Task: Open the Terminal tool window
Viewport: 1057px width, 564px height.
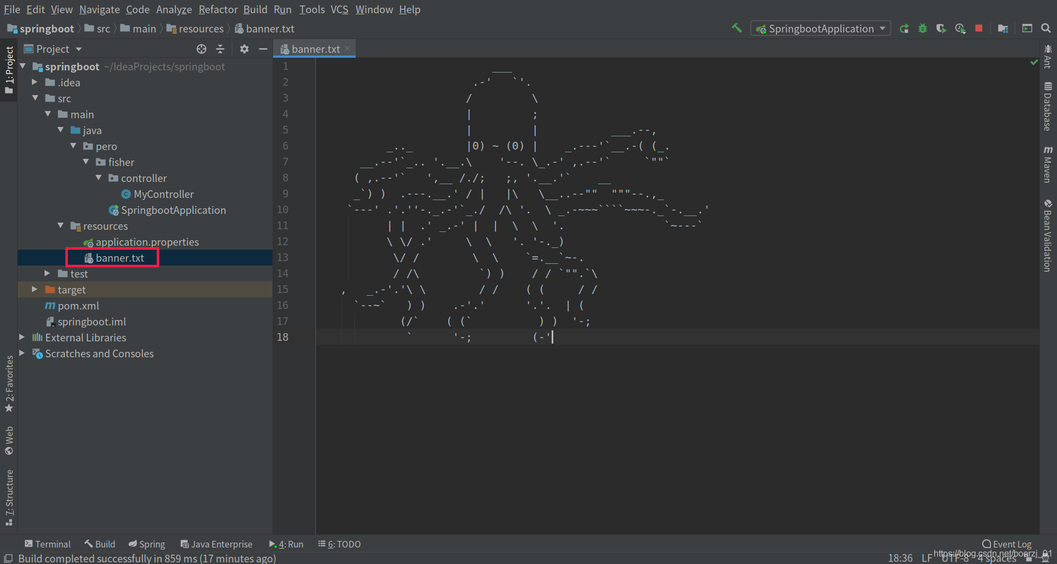Action: pyautogui.click(x=47, y=544)
